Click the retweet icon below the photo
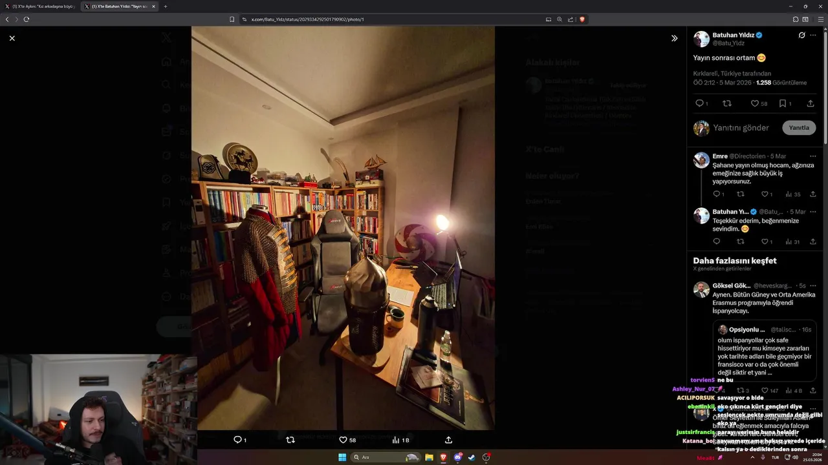 pyautogui.click(x=290, y=440)
